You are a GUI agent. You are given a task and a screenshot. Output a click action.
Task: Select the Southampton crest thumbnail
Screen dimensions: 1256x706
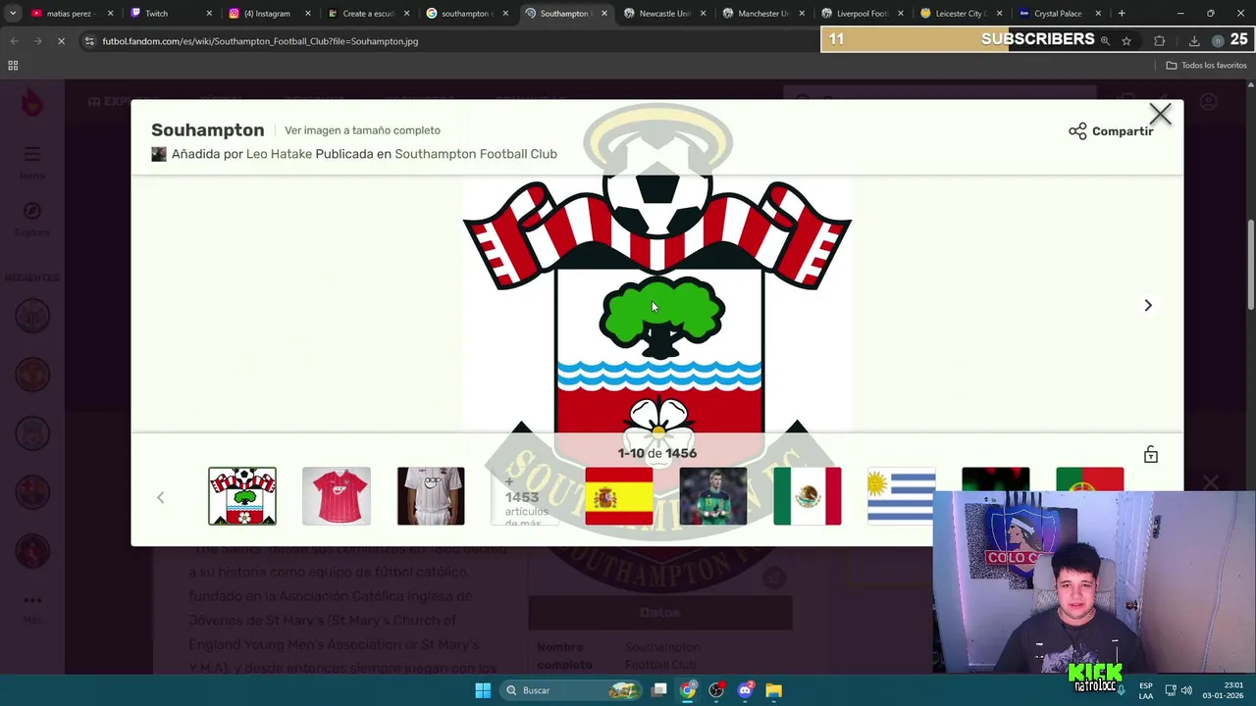(x=242, y=496)
